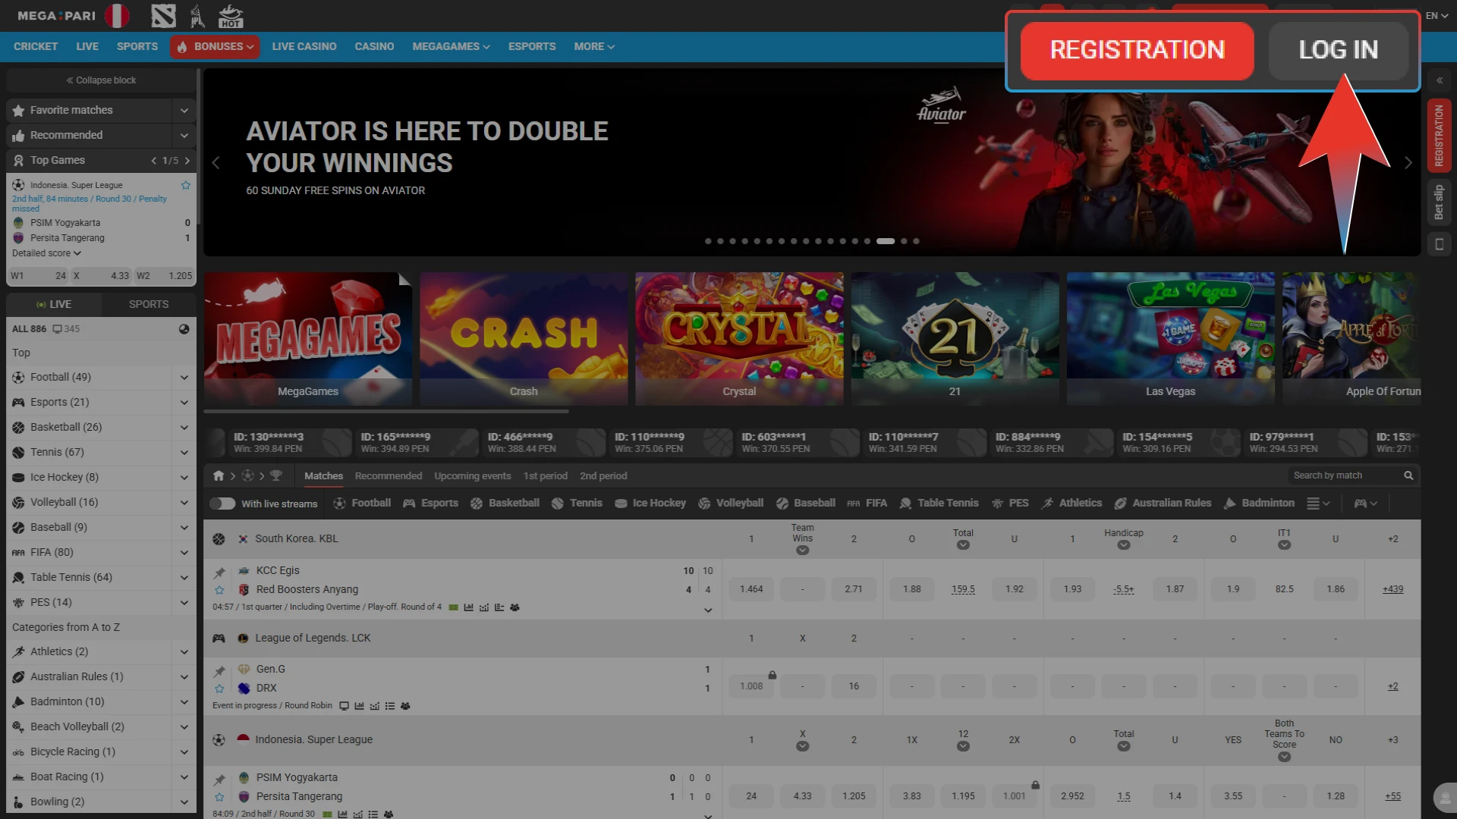Viewport: 1457px width, 819px height.
Task: Select the 2nd period tab
Action: click(603, 476)
